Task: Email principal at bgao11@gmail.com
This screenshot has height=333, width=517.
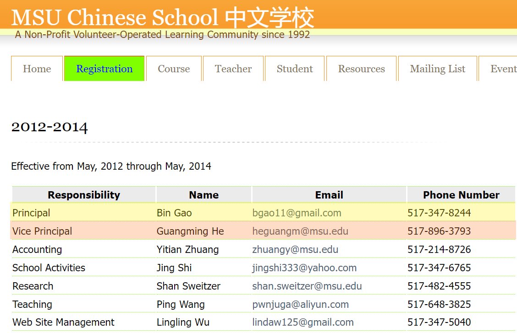Action: click(297, 213)
